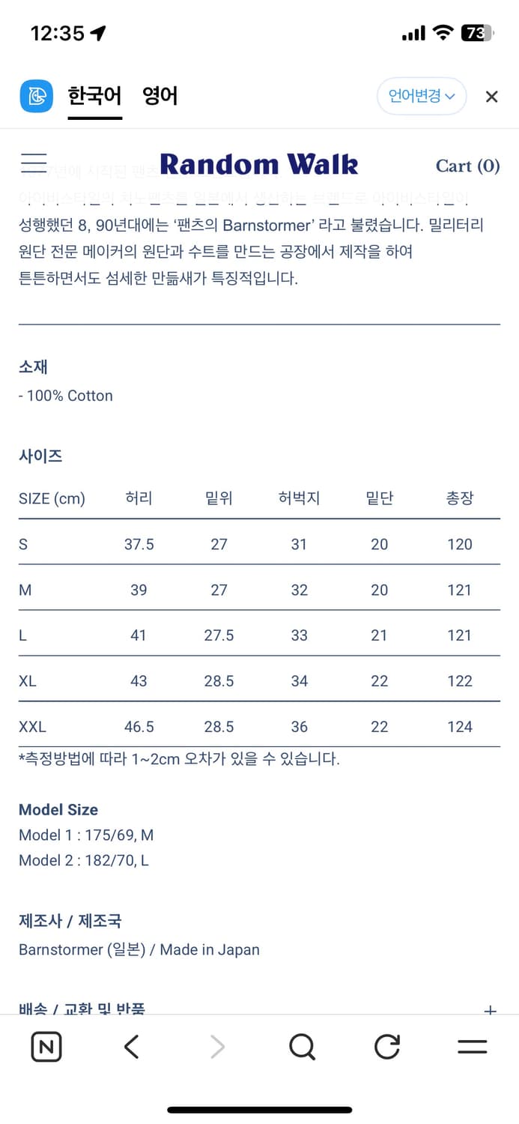Viewport: 519px width, 1124px height.
Task: Open Cart (0)
Action: [x=467, y=166]
